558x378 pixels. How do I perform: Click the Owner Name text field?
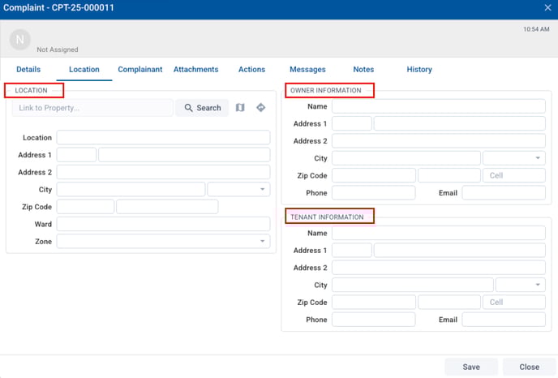[x=438, y=106]
